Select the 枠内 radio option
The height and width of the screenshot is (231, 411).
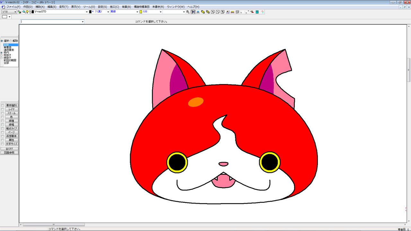pyautogui.click(x=2, y=53)
